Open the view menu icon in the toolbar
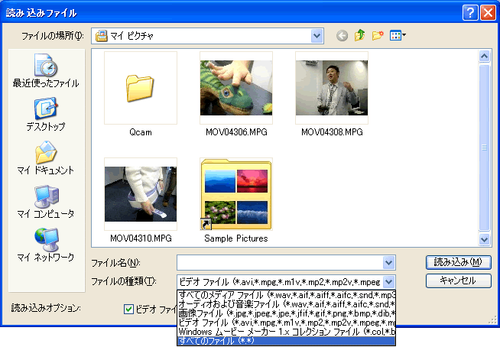 click(x=398, y=36)
